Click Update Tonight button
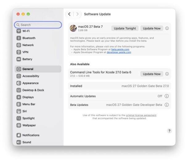The width and height of the screenshot is (188, 162). click(x=125, y=29)
